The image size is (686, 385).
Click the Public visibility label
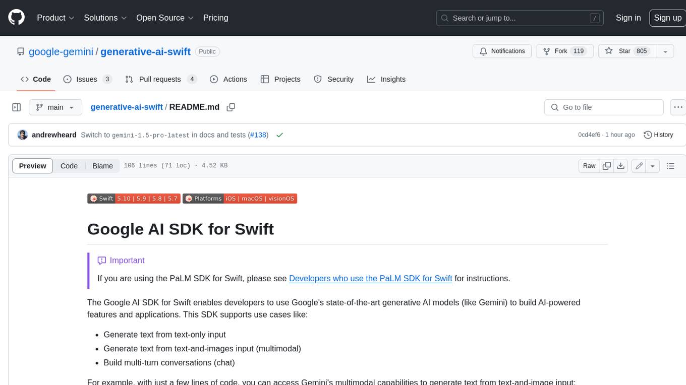(x=207, y=51)
